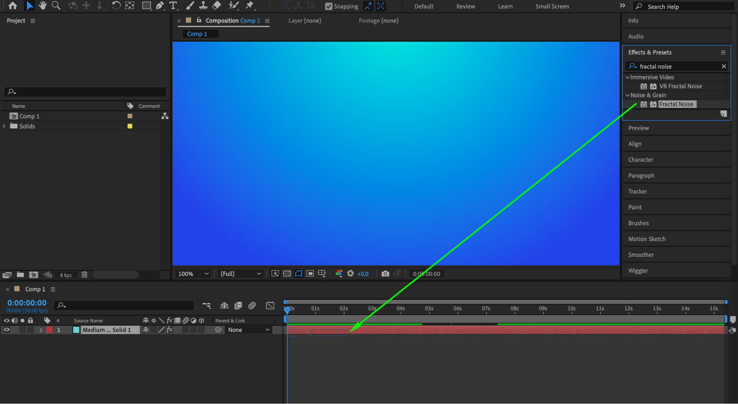Image resolution: width=738 pixels, height=404 pixels.
Task: Switch to the Review workspace
Action: pos(465,6)
